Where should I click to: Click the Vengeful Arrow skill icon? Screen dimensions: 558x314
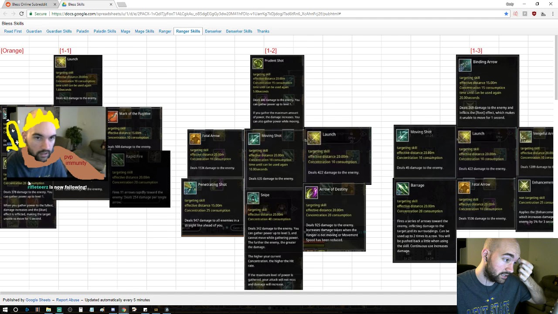tap(526, 137)
